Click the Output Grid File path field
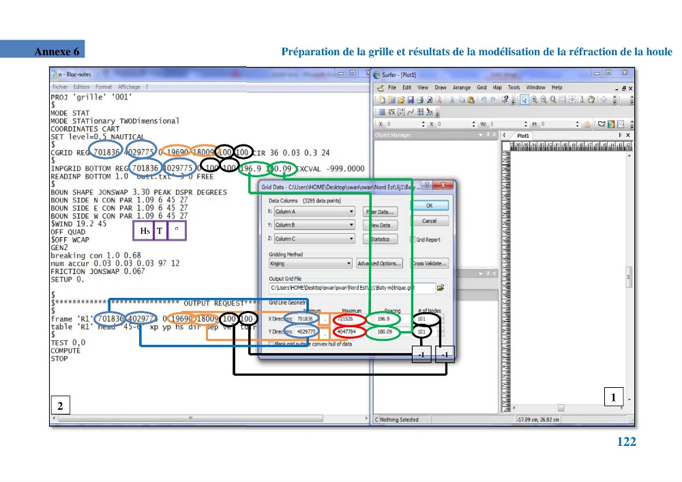 (352, 288)
